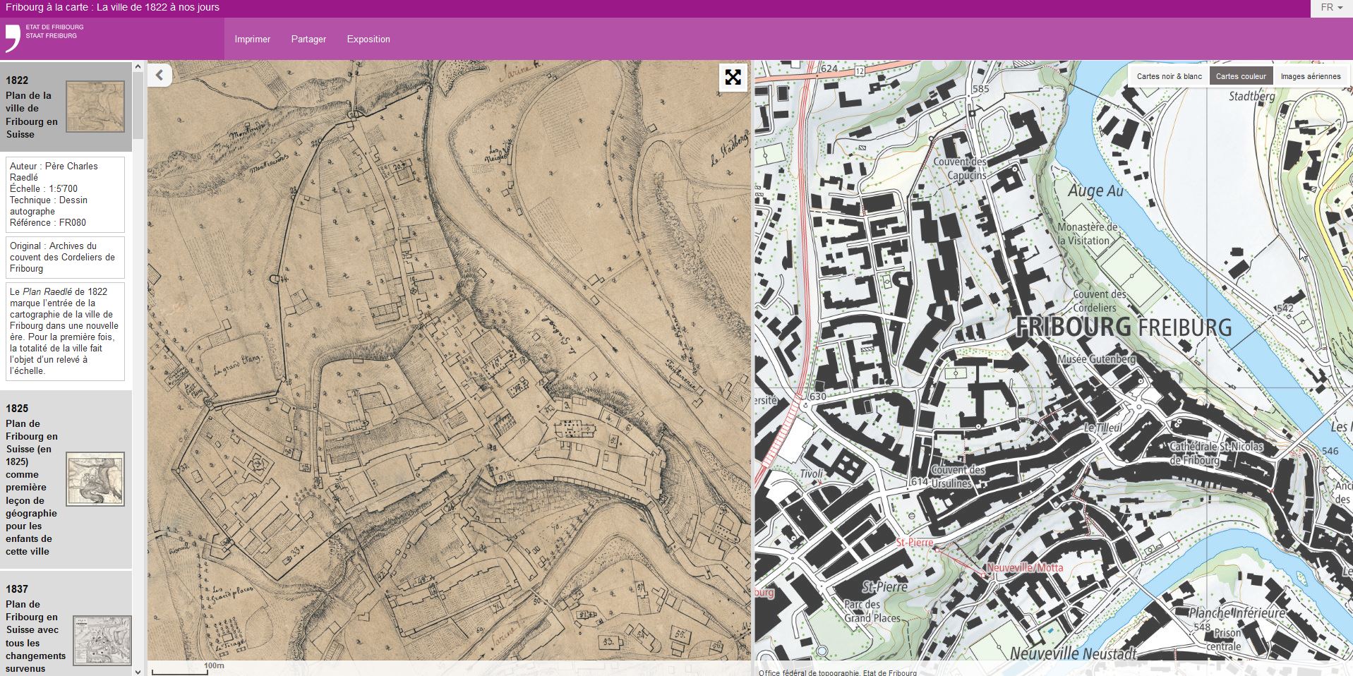Open the Exposition link
1353x676 pixels.
pyautogui.click(x=368, y=40)
